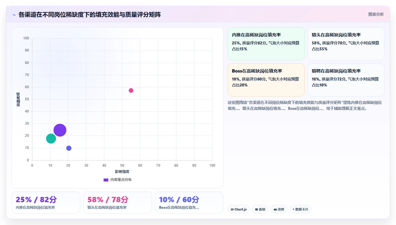Select the pink bubble on the chart
Image resolution: width=396 pixels, height=225 pixels.
click(x=131, y=90)
